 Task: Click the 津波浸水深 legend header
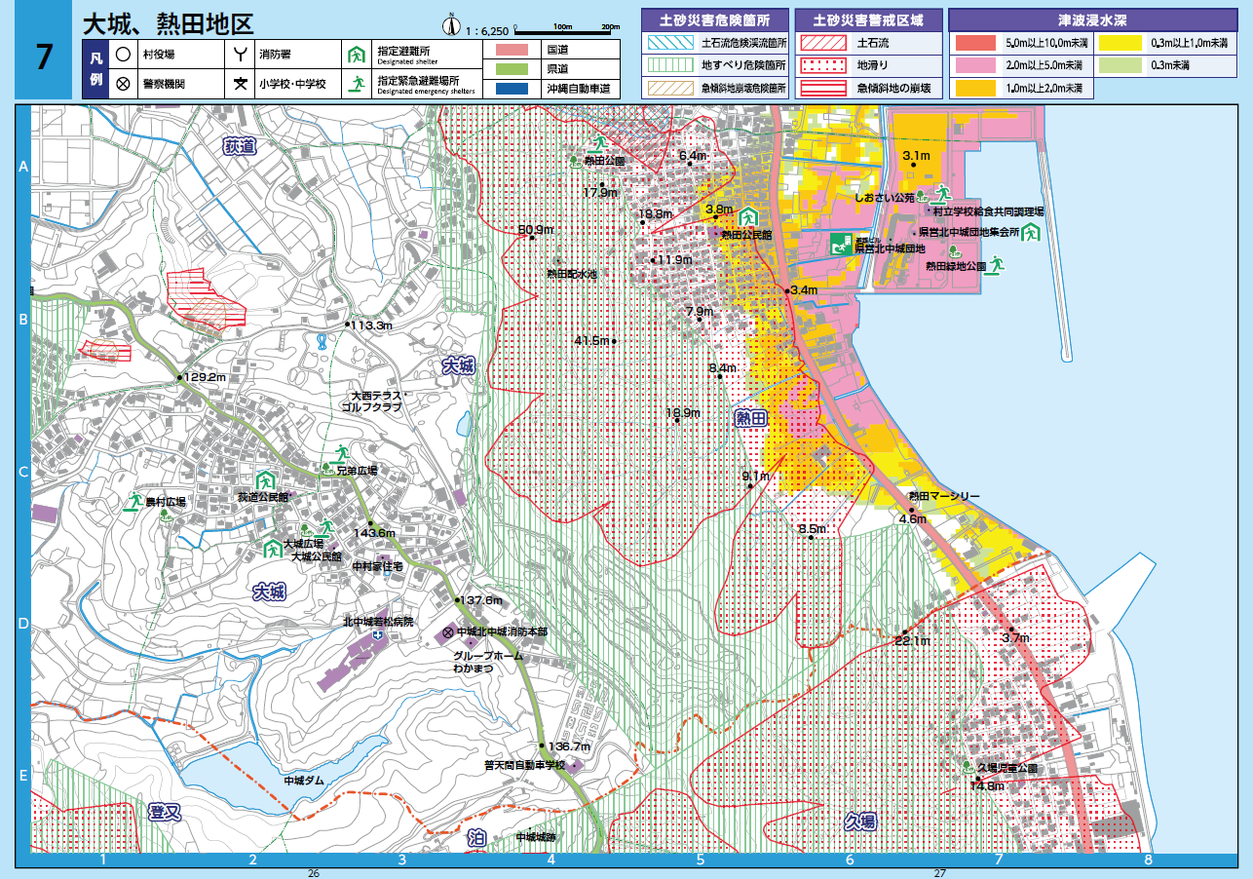[1095, 19]
